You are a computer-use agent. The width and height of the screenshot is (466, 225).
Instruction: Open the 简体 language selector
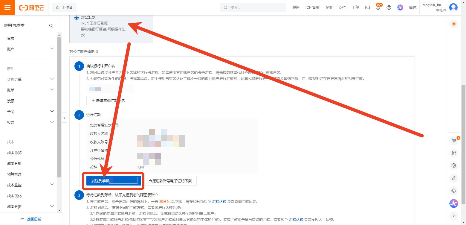413,7
